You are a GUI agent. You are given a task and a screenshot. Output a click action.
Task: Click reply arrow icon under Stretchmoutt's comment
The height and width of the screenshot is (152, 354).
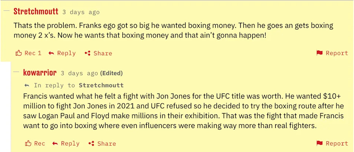click(52, 53)
